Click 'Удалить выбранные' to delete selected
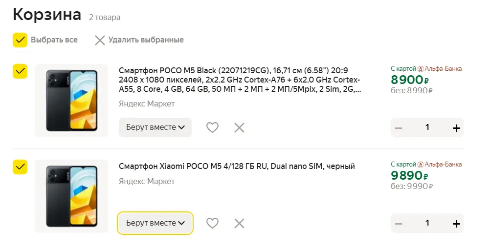 139,40
